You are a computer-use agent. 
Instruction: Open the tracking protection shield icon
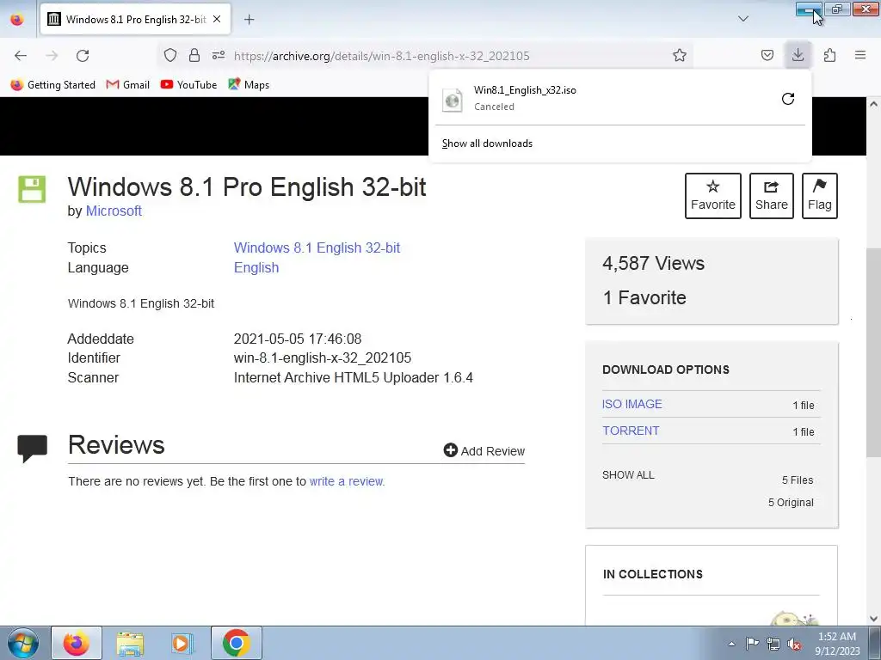(170, 55)
